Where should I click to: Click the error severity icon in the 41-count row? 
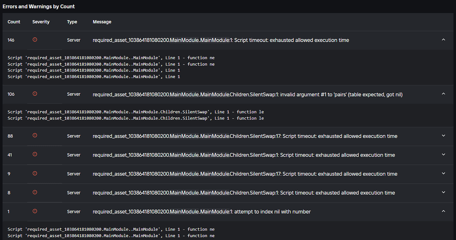click(35, 154)
